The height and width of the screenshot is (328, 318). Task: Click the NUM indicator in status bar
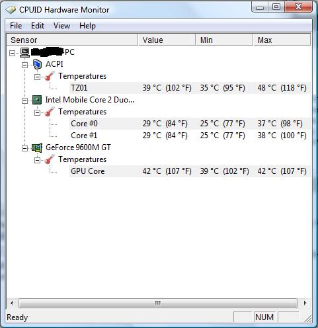[264, 317]
